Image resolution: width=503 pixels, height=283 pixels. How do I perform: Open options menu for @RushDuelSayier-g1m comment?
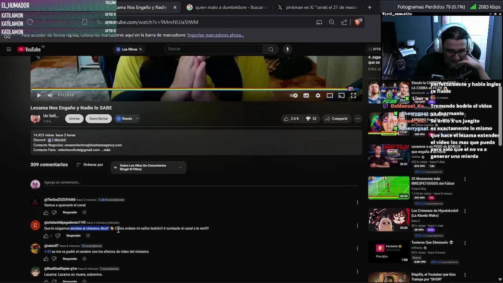[357, 272]
